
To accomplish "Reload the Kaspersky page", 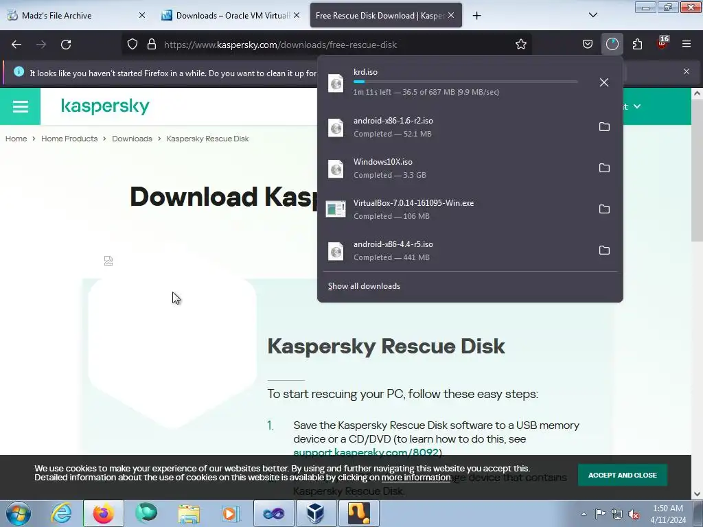I will (x=66, y=45).
